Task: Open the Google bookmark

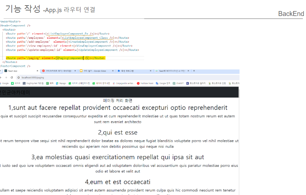Action: click(x=4, y=83)
